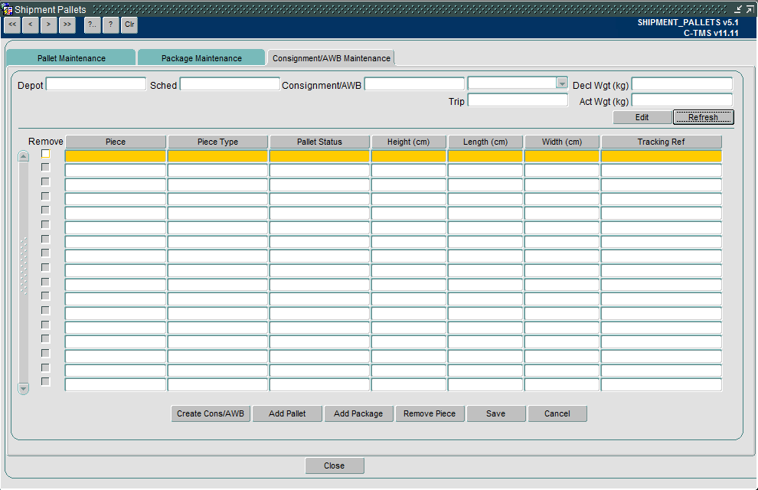This screenshot has width=758, height=490.
Task: Click the Tracking Ref column header
Action: [x=662, y=142]
